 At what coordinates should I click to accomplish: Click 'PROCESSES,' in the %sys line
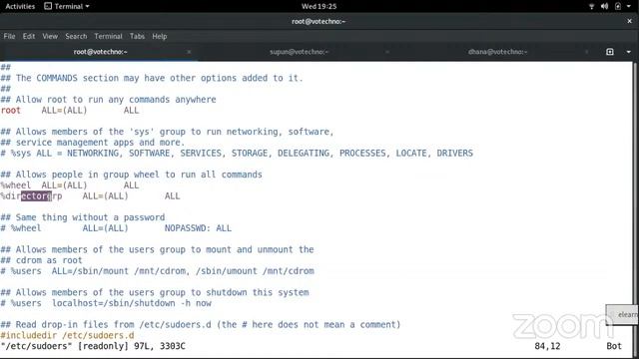tap(362, 154)
